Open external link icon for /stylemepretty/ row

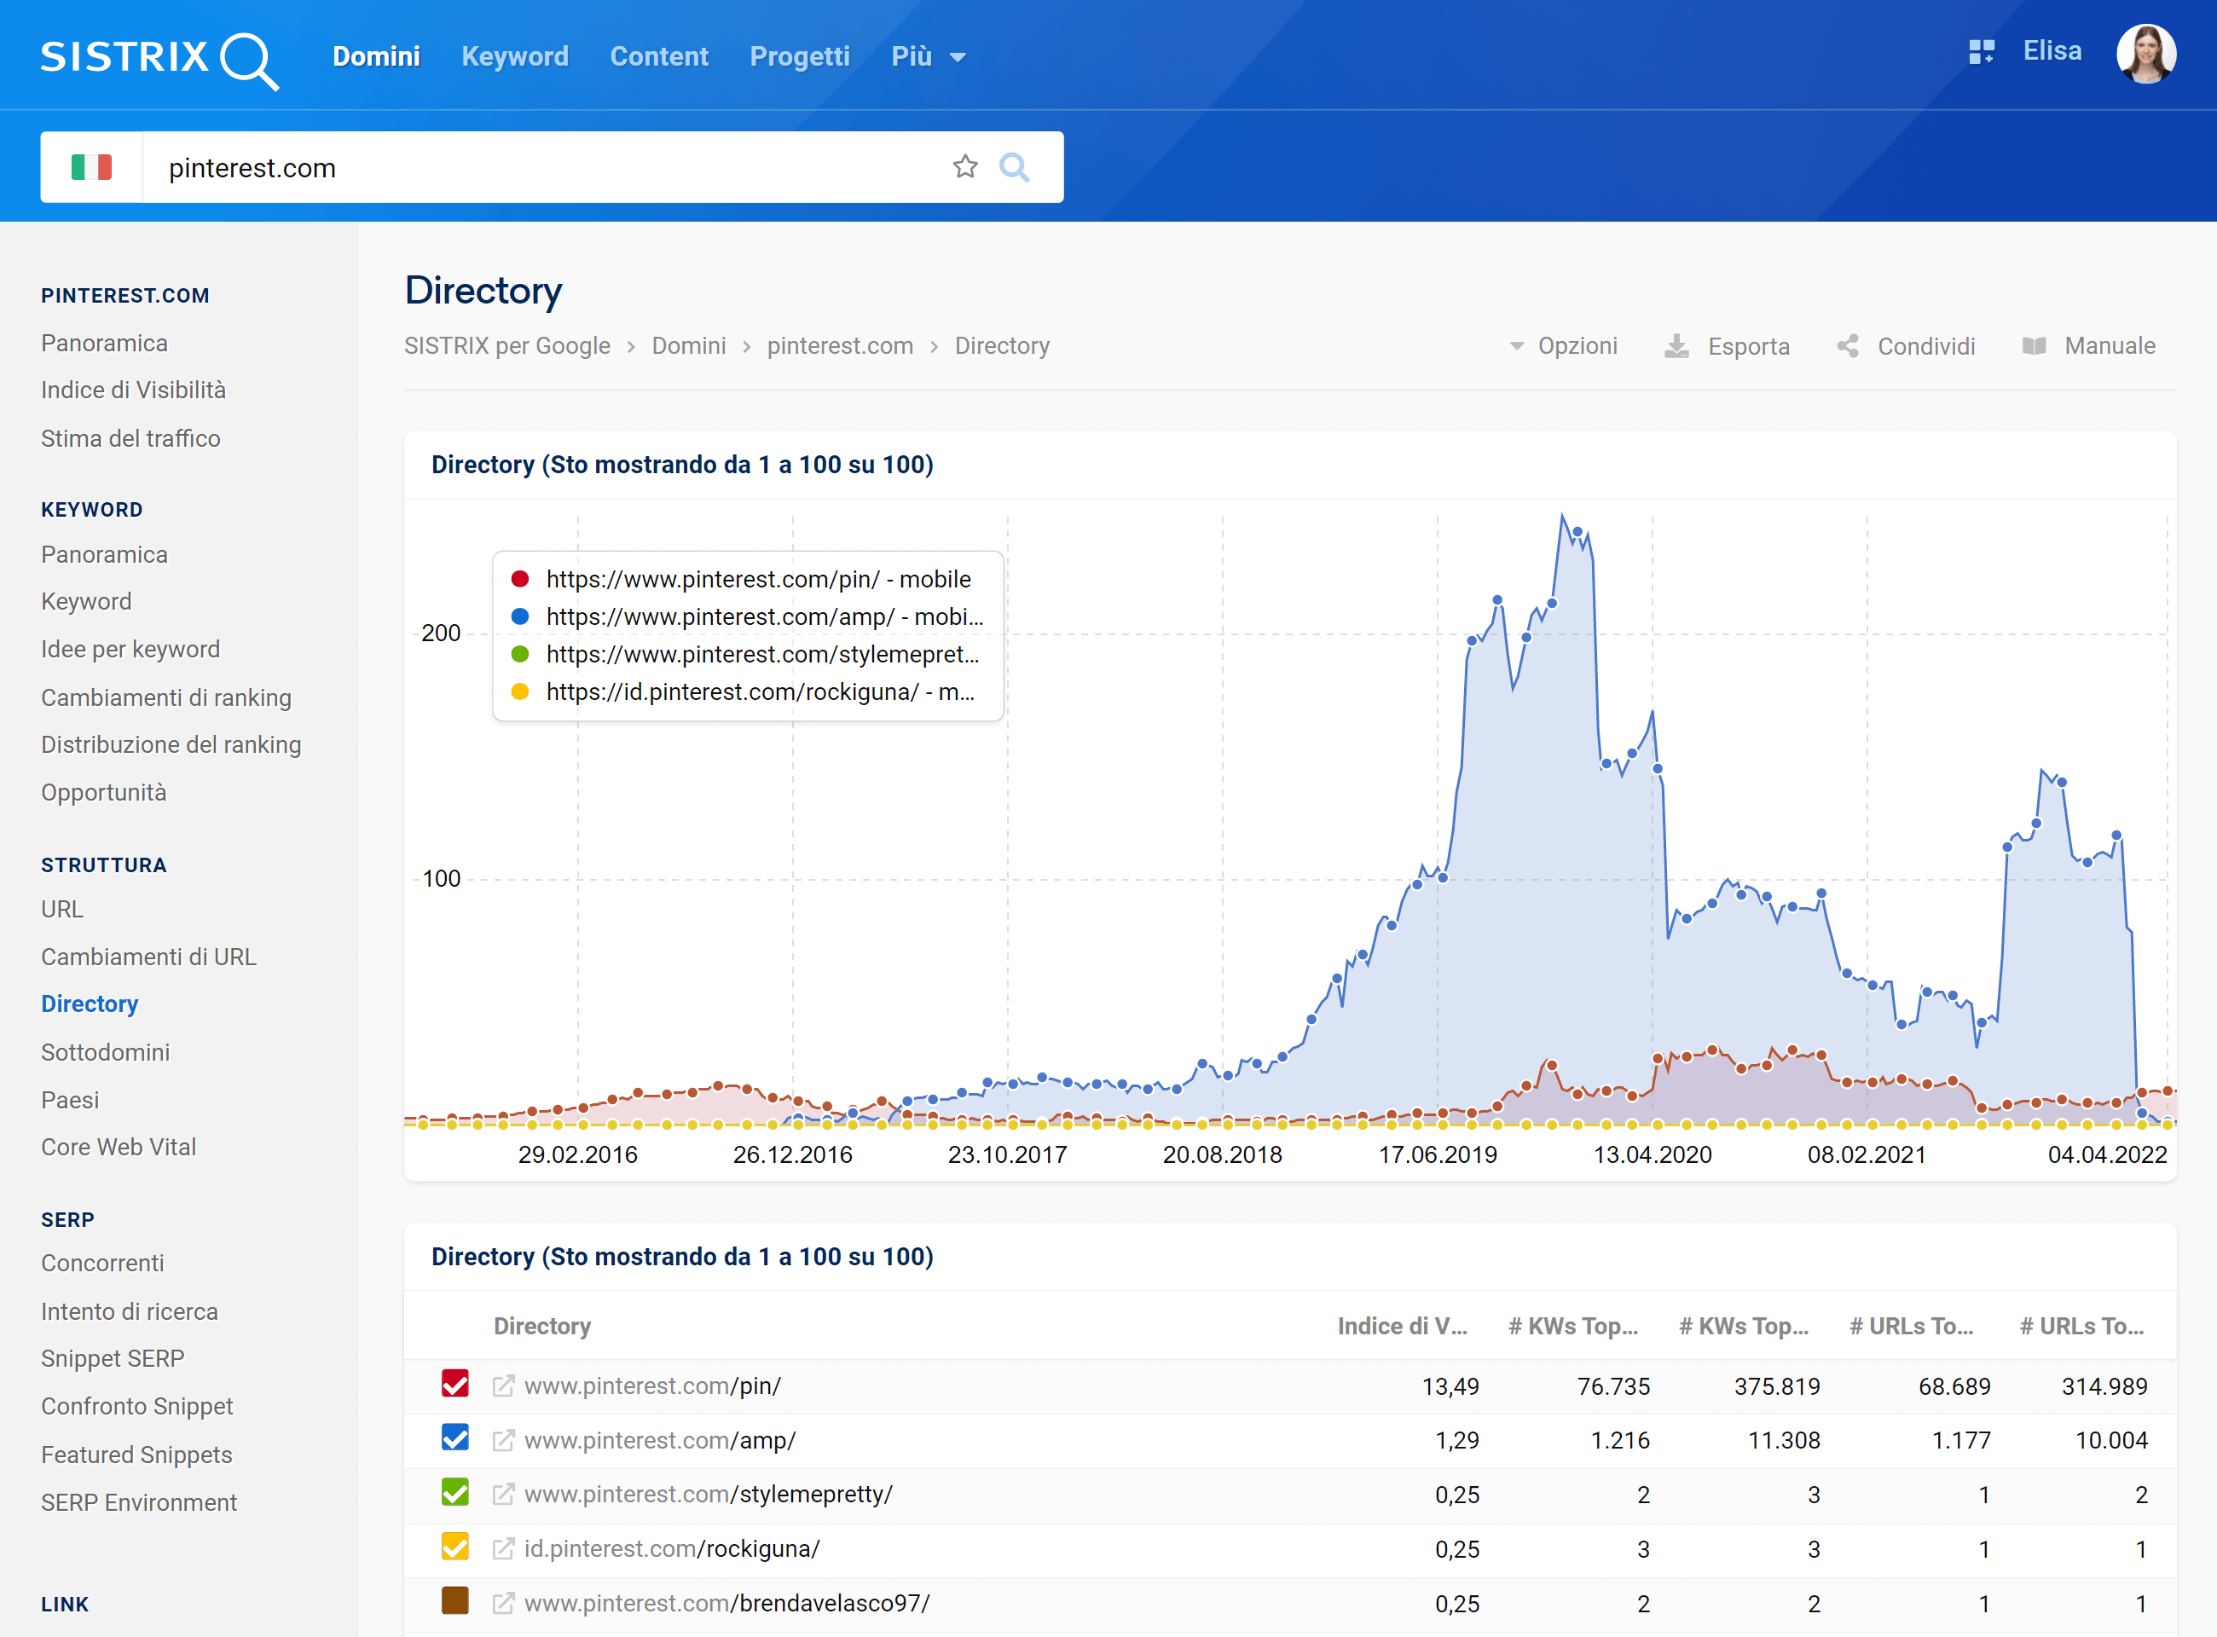(503, 1495)
